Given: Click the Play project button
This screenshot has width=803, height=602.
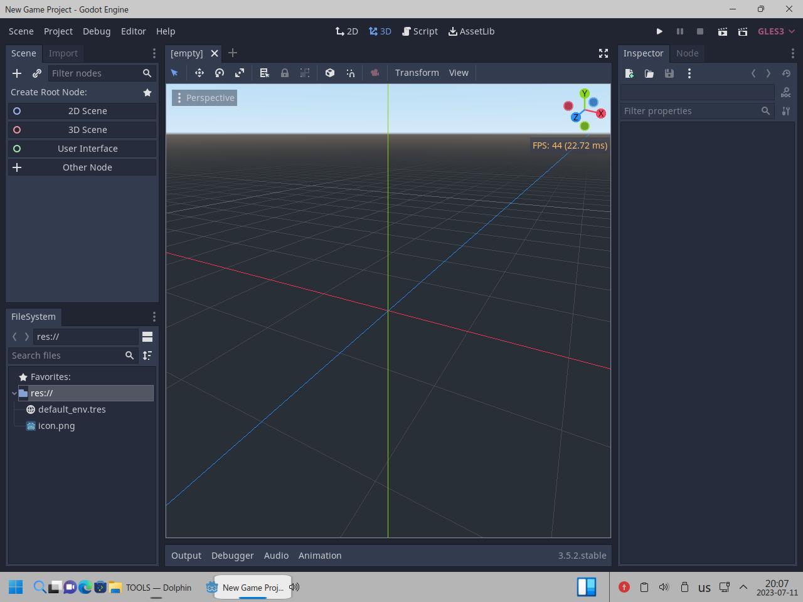Looking at the screenshot, I should [659, 31].
